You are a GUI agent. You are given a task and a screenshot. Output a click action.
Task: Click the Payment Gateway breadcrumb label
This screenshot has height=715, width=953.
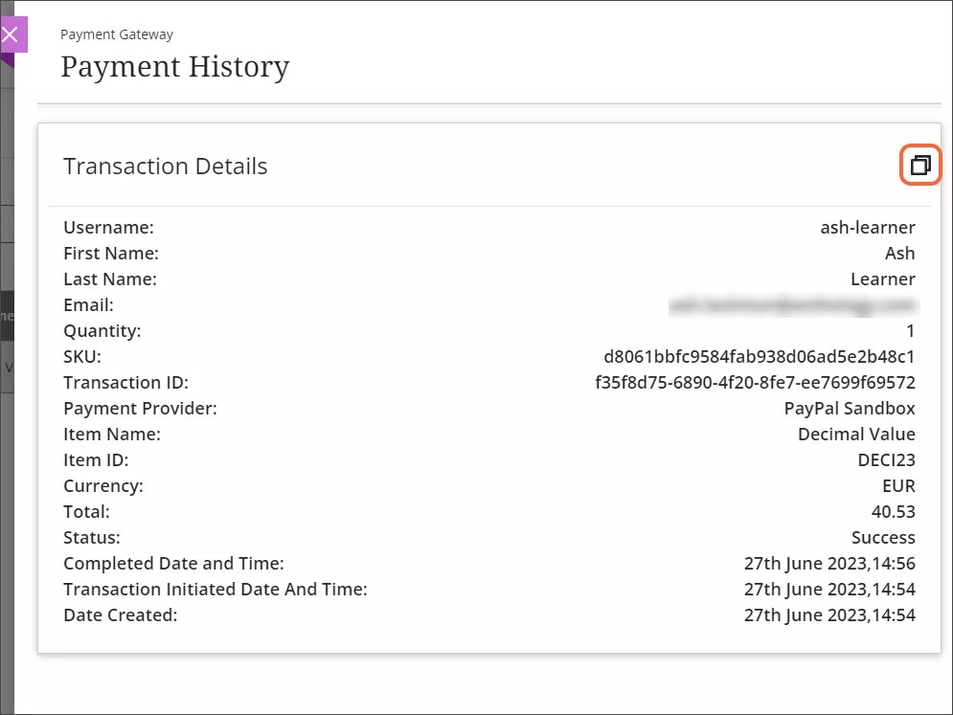click(116, 34)
